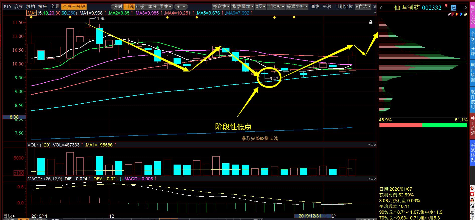The image size is (475, 220).
Task: Click the green down-arrow signal marker
Action: [x=157, y=48]
